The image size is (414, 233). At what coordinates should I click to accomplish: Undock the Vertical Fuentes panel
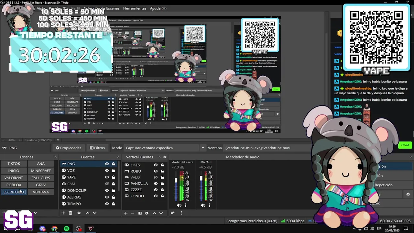(159, 157)
